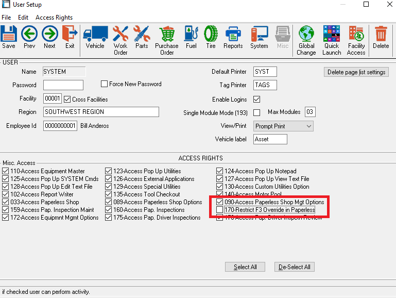Check 170-Restrict F3 Override in Paperless
Viewport: 396px width, 298px height.
click(x=220, y=210)
